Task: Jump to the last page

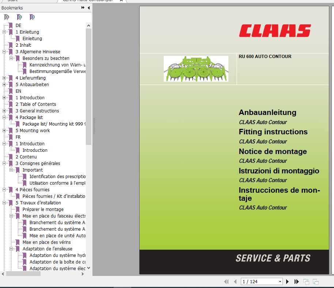Action: 296,281
